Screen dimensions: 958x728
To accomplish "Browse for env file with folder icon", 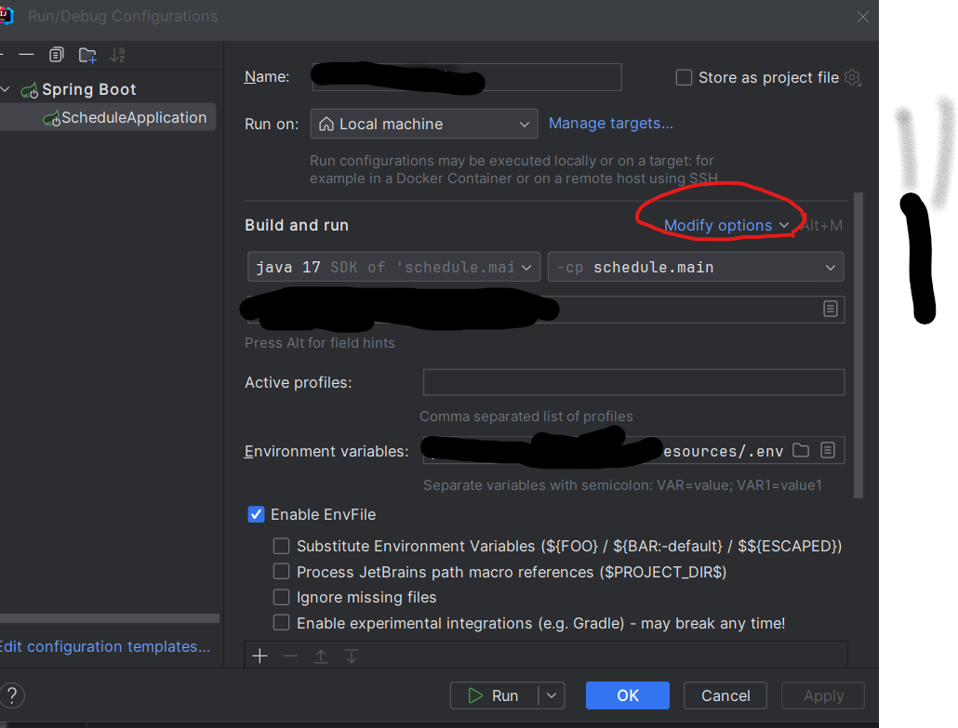I will coord(801,451).
